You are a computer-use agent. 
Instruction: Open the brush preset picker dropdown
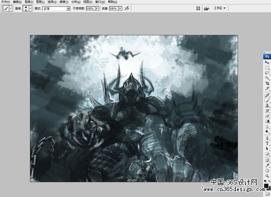click(30, 8)
